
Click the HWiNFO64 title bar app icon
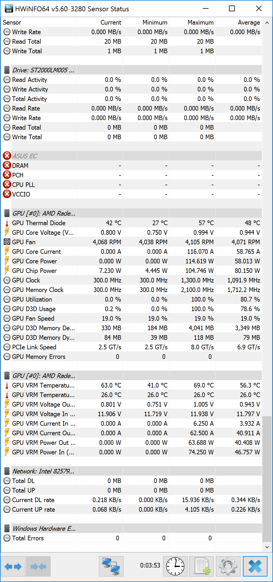(9, 9)
